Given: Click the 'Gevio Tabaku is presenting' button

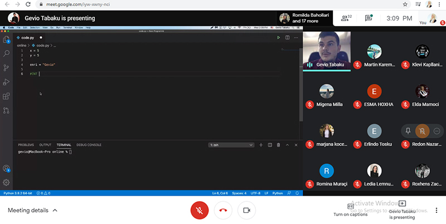Looking at the screenshot, I should click(x=402, y=210).
